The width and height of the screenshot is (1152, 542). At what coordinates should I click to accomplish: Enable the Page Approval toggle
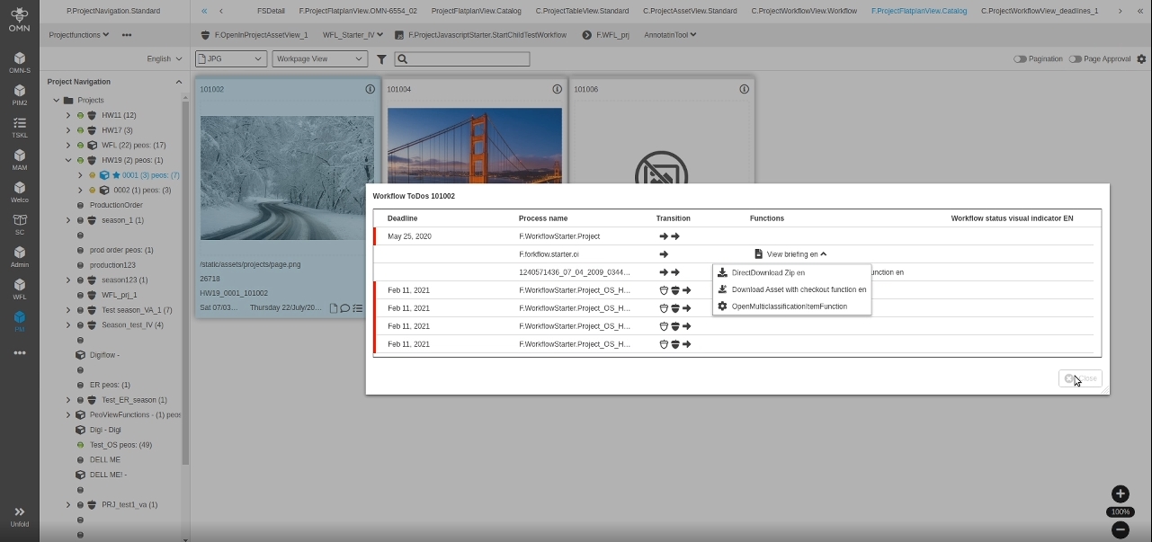(x=1075, y=59)
